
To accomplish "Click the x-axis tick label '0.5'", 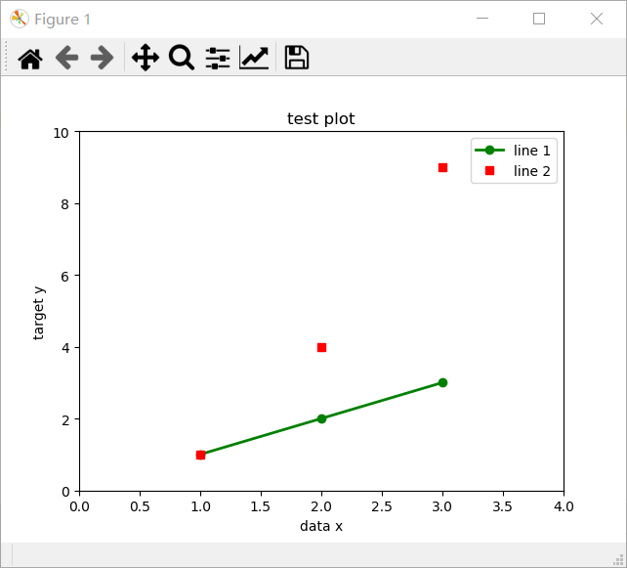I will click(x=140, y=506).
